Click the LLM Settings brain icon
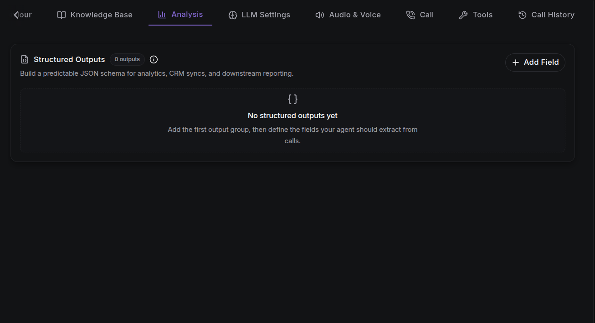This screenshot has width=595, height=323. coord(233,15)
